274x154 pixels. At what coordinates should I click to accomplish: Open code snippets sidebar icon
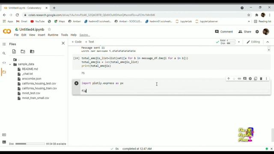click(4, 62)
